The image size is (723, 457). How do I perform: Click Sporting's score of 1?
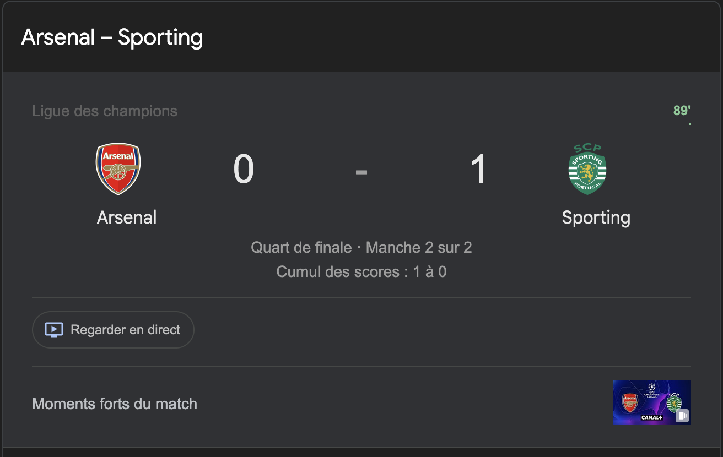click(479, 170)
